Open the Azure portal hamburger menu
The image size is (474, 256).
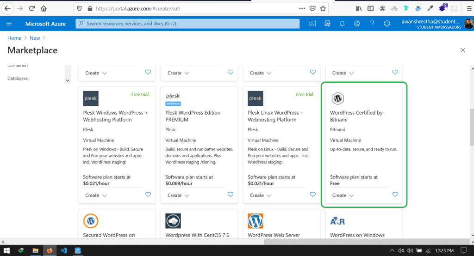[x=9, y=24]
